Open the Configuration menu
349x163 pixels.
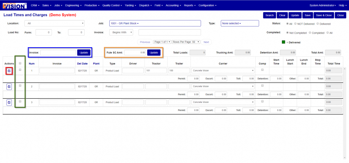(x=208, y=5)
